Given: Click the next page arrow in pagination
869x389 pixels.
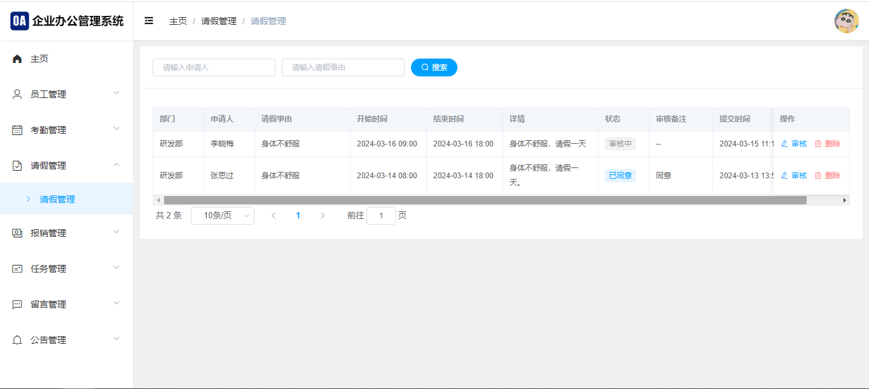Looking at the screenshot, I should tap(323, 216).
